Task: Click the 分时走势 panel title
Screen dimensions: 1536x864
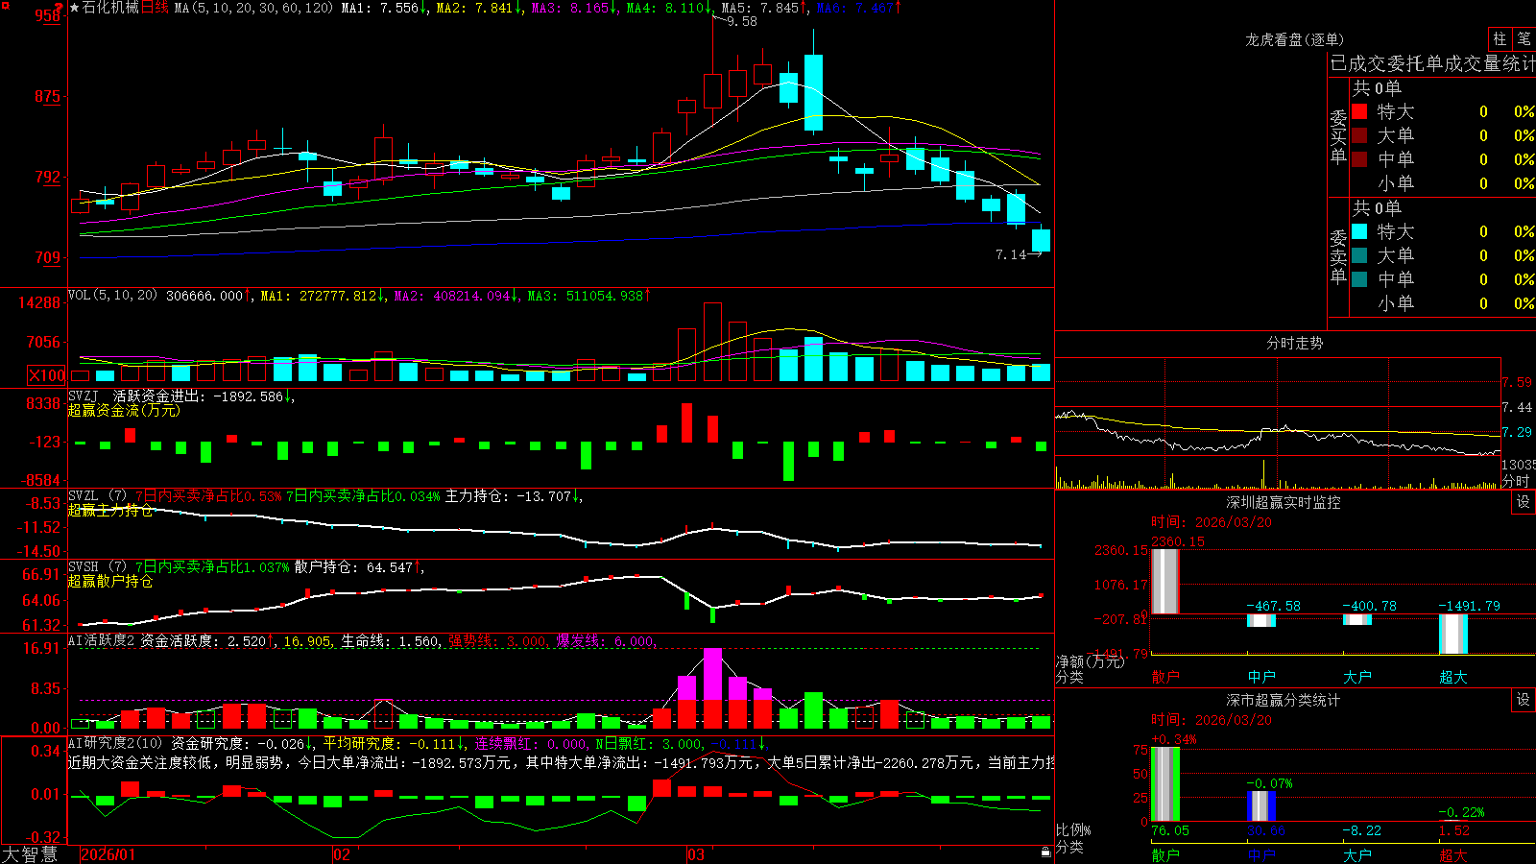Action: (1294, 343)
